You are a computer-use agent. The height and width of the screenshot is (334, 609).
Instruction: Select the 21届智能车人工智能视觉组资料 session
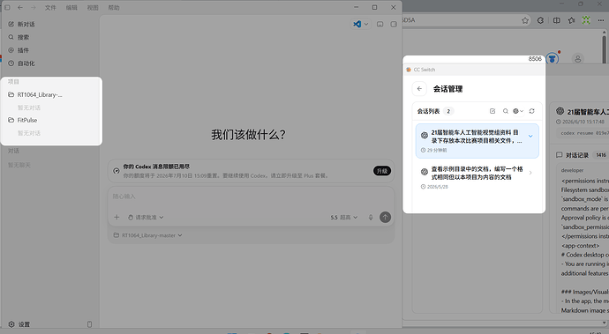tap(477, 141)
